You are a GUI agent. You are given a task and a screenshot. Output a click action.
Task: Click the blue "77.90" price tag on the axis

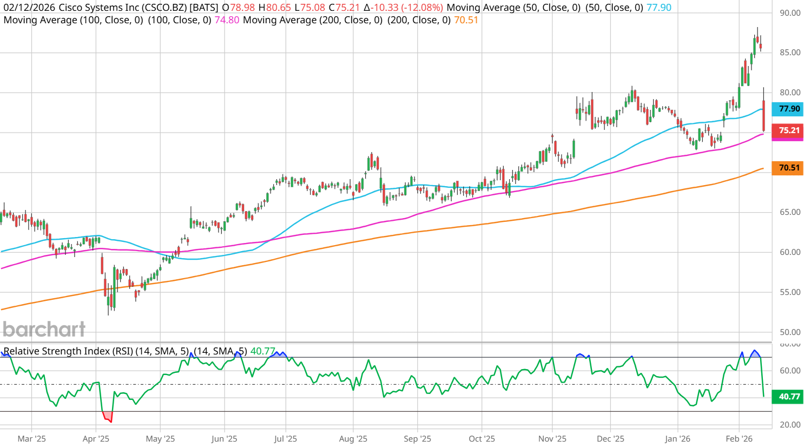pos(788,109)
